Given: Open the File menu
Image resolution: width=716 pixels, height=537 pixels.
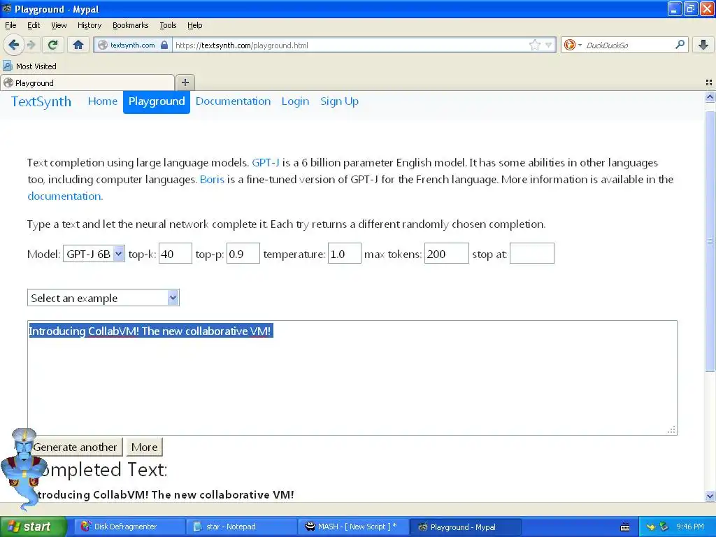Looking at the screenshot, I should tap(10, 25).
